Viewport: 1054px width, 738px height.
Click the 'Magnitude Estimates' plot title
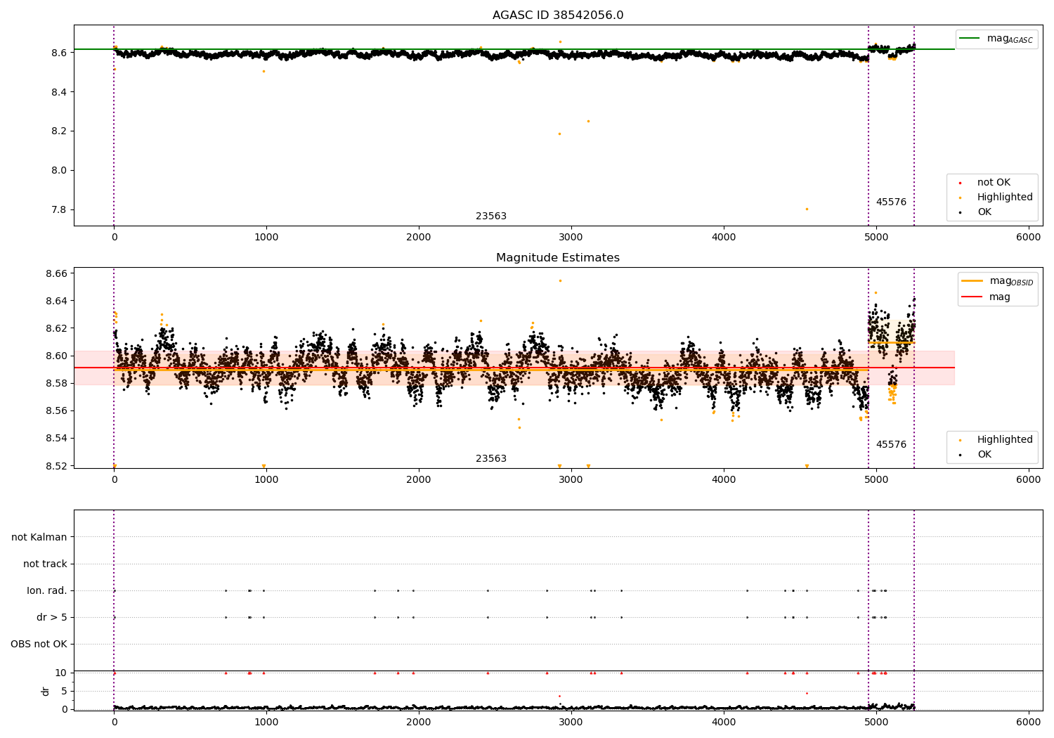point(558,258)
